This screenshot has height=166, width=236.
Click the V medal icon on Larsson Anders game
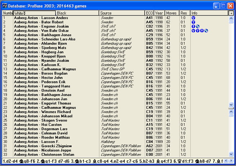[193, 18]
